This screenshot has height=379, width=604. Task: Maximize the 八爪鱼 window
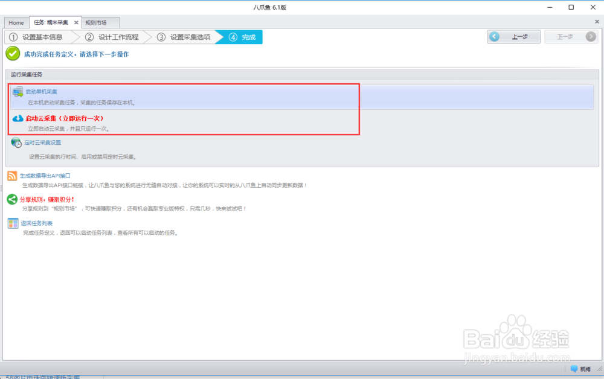point(571,7)
